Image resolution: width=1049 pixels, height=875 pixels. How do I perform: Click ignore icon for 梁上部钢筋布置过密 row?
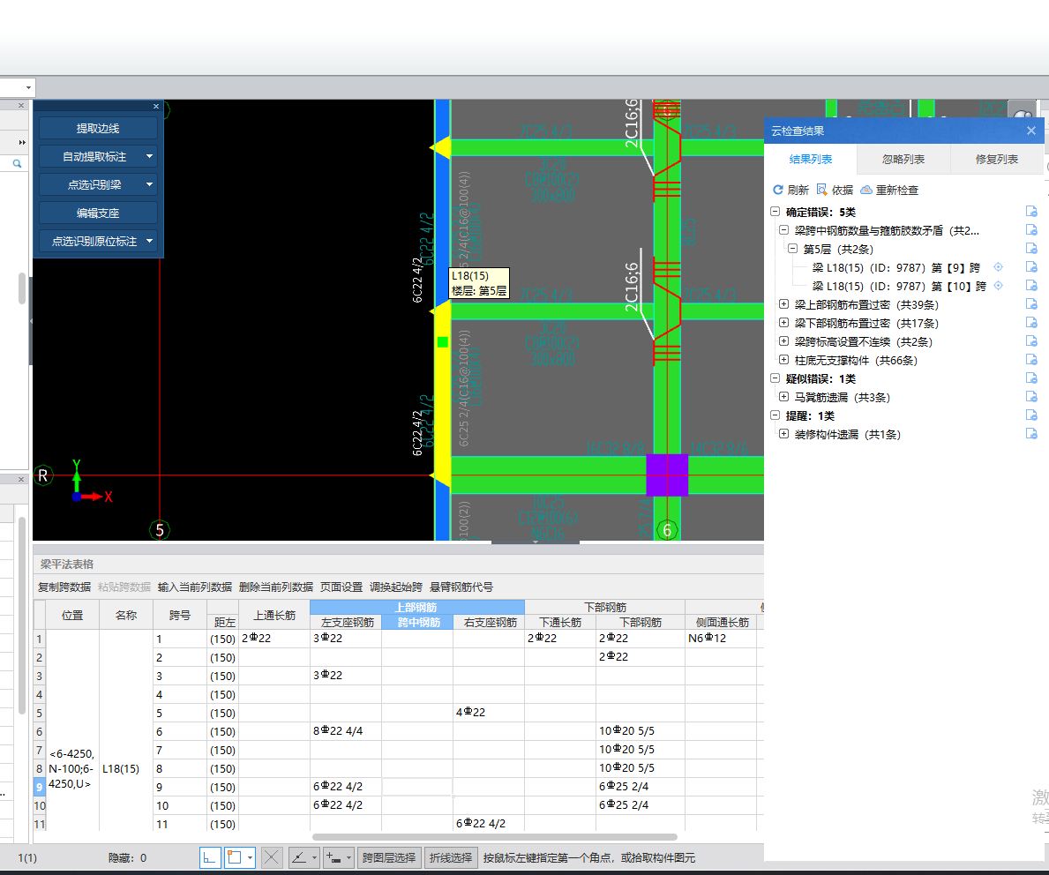coord(1031,304)
